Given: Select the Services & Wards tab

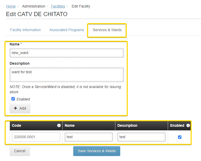Looking at the screenshot, I should coord(107,30).
